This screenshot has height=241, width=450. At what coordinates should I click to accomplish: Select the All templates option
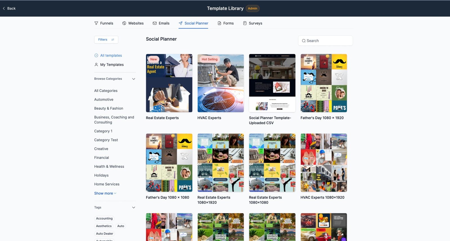point(111,56)
